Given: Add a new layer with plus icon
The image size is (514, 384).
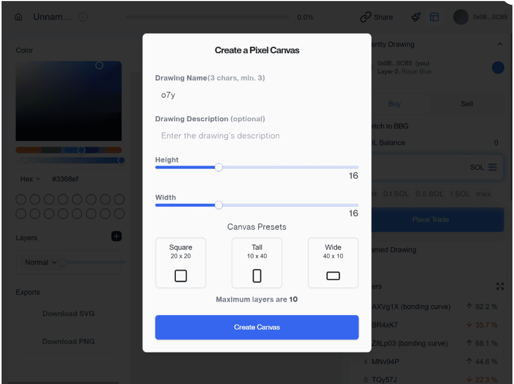Looking at the screenshot, I should click(116, 237).
